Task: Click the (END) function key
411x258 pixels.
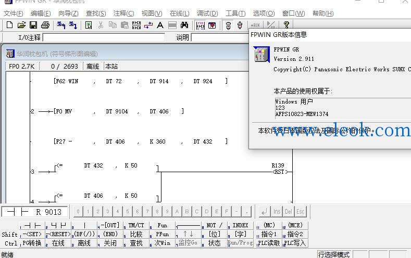Action: (110, 234)
